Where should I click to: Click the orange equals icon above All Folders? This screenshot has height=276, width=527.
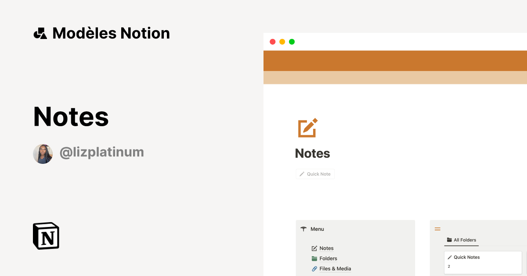[437, 229]
